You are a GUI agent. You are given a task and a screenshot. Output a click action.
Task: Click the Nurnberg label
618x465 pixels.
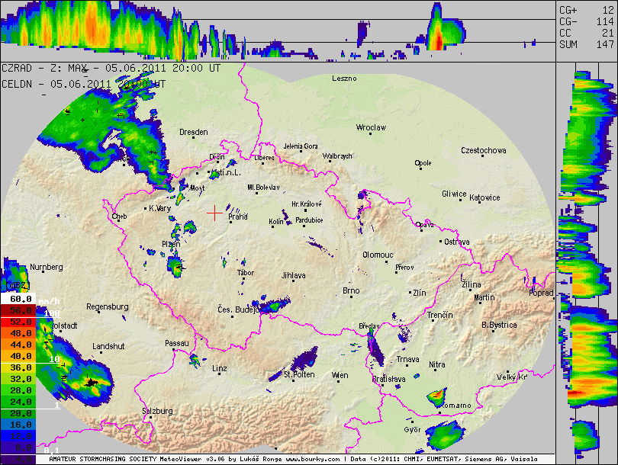click(46, 267)
